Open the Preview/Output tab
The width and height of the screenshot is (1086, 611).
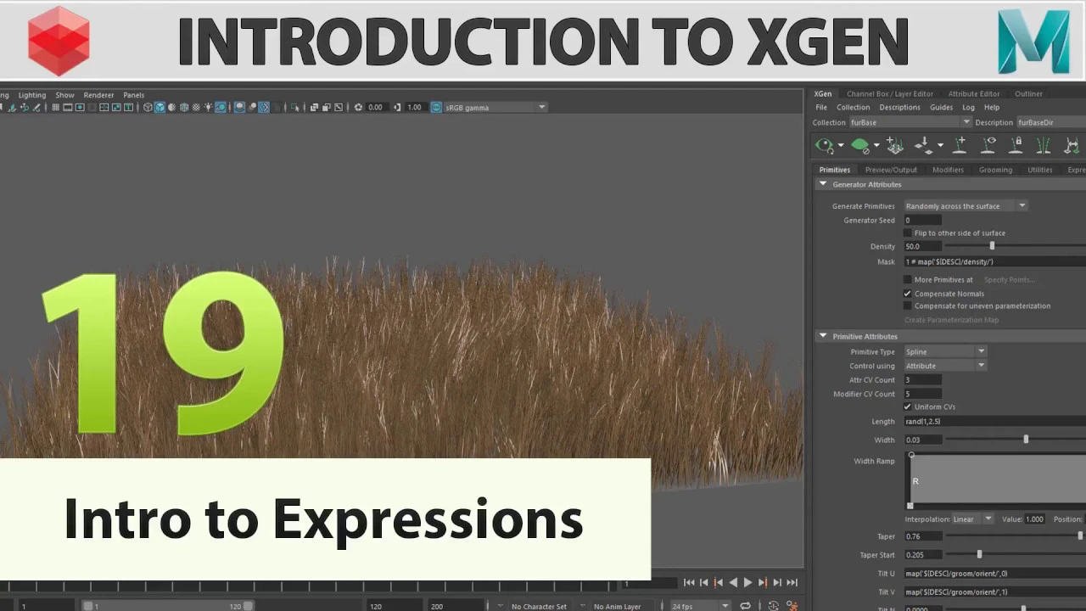[x=891, y=170]
